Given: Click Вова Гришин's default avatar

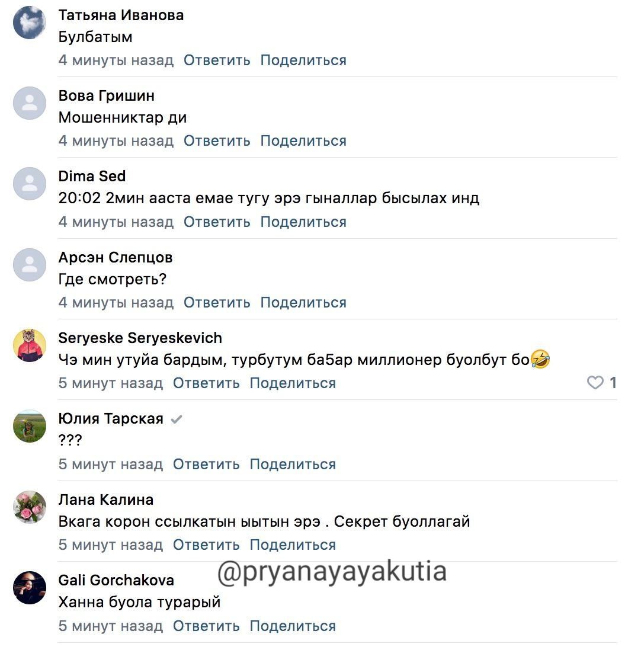Looking at the screenshot, I should pyautogui.click(x=30, y=103).
